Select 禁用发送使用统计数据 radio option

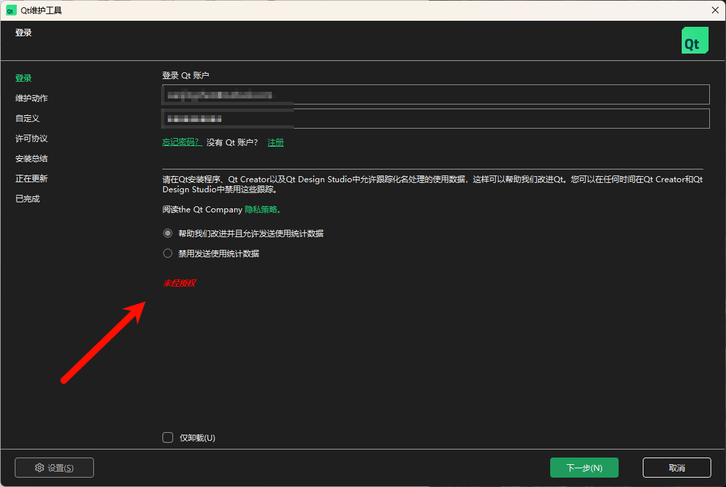click(168, 254)
